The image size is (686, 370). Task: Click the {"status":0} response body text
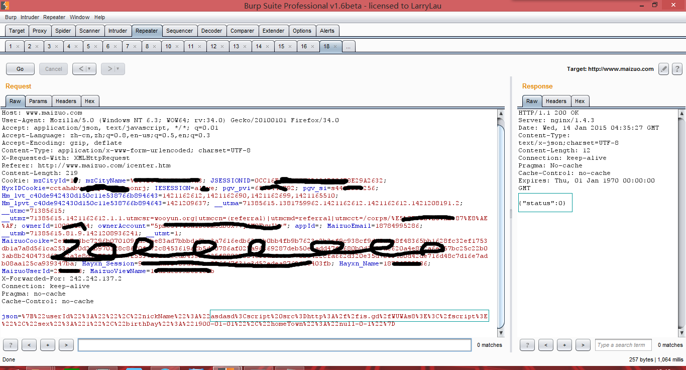click(542, 203)
